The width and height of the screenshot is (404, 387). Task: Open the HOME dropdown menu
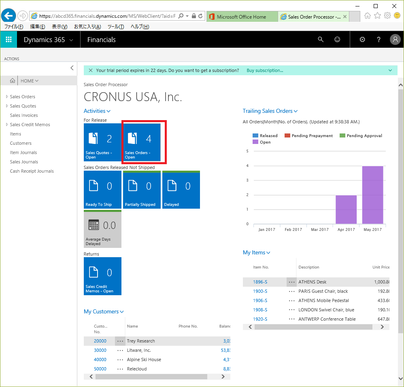pyautogui.click(x=30, y=81)
